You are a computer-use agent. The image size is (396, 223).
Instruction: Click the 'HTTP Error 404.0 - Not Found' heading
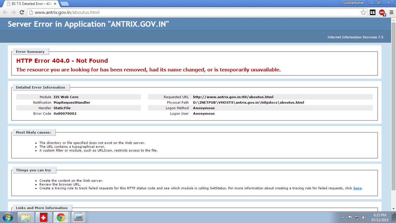coord(62,61)
